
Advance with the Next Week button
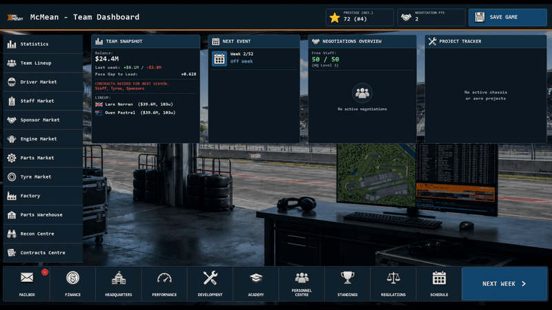click(x=504, y=284)
